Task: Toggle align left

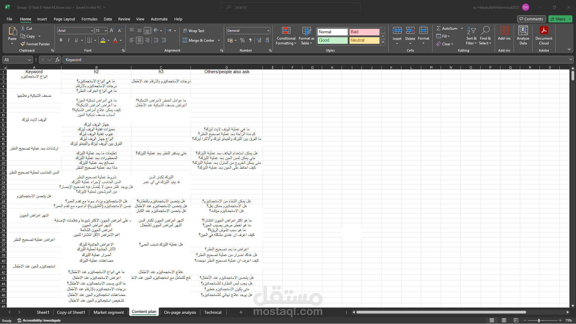Action: click(132, 40)
